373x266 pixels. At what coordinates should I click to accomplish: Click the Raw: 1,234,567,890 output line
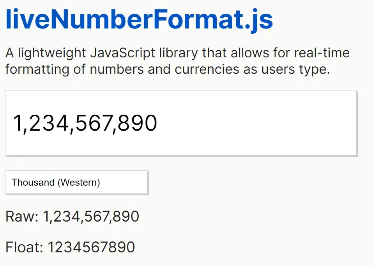72,216
